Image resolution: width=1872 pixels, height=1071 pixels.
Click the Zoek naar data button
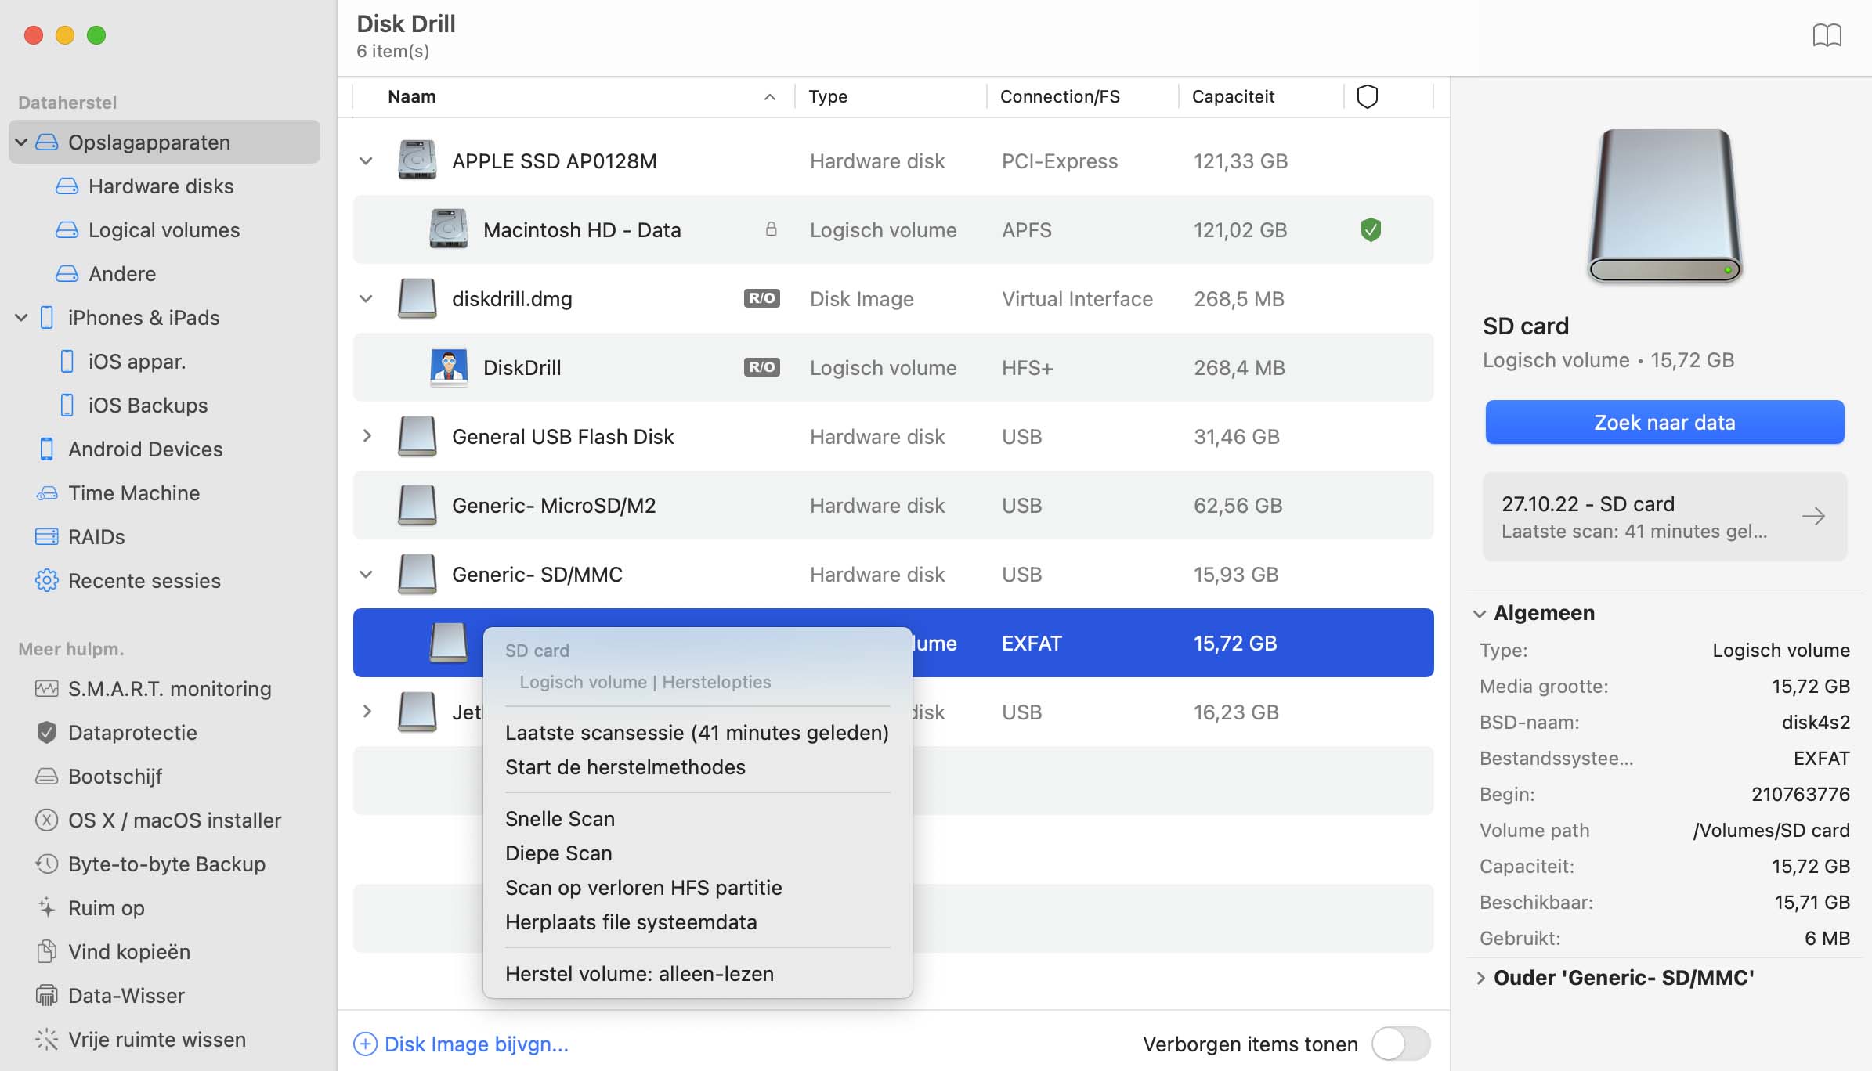(1664, 422)
